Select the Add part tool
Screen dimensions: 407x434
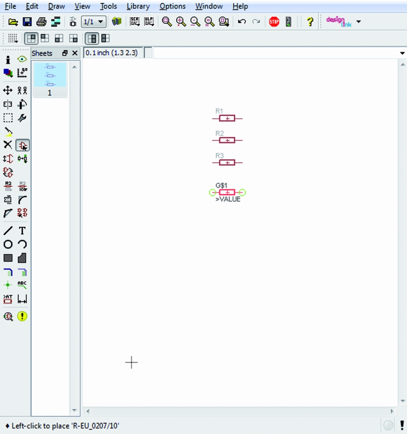[x=22, y=145]
